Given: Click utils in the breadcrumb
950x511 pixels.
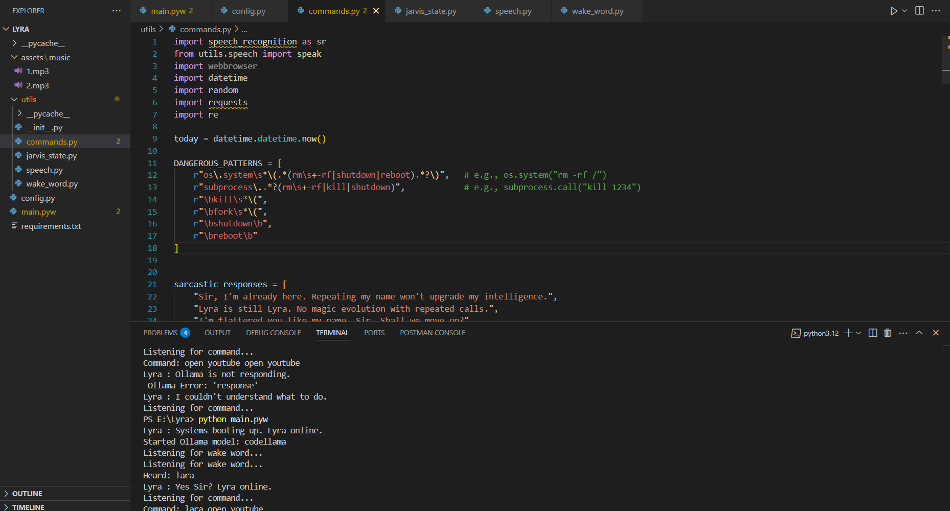Looking at the screenshot, I should tap(148, 29).
